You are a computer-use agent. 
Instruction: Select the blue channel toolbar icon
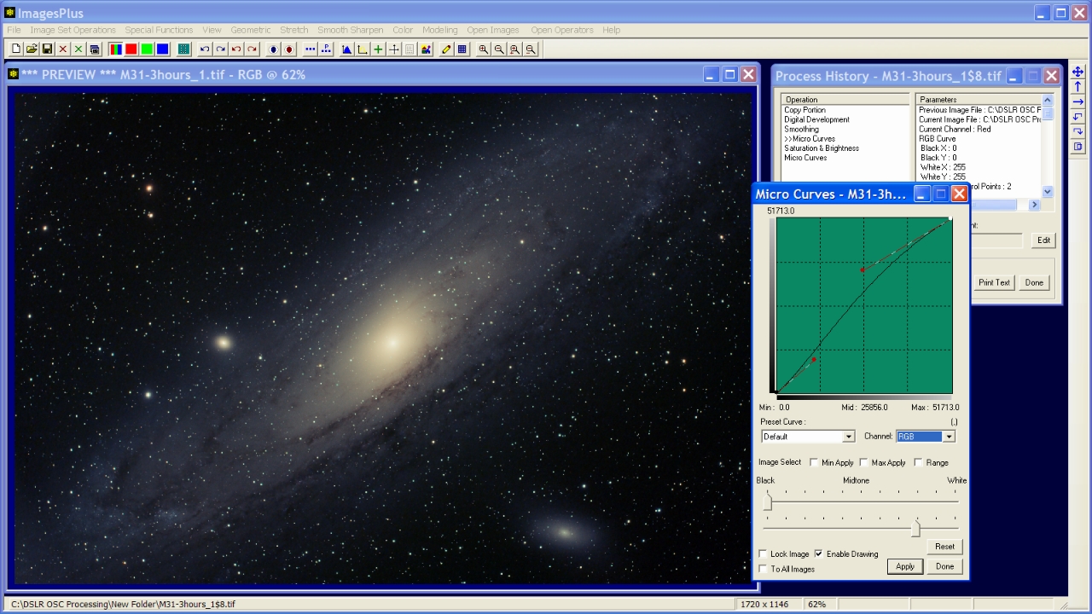click(x=162, y=49)
